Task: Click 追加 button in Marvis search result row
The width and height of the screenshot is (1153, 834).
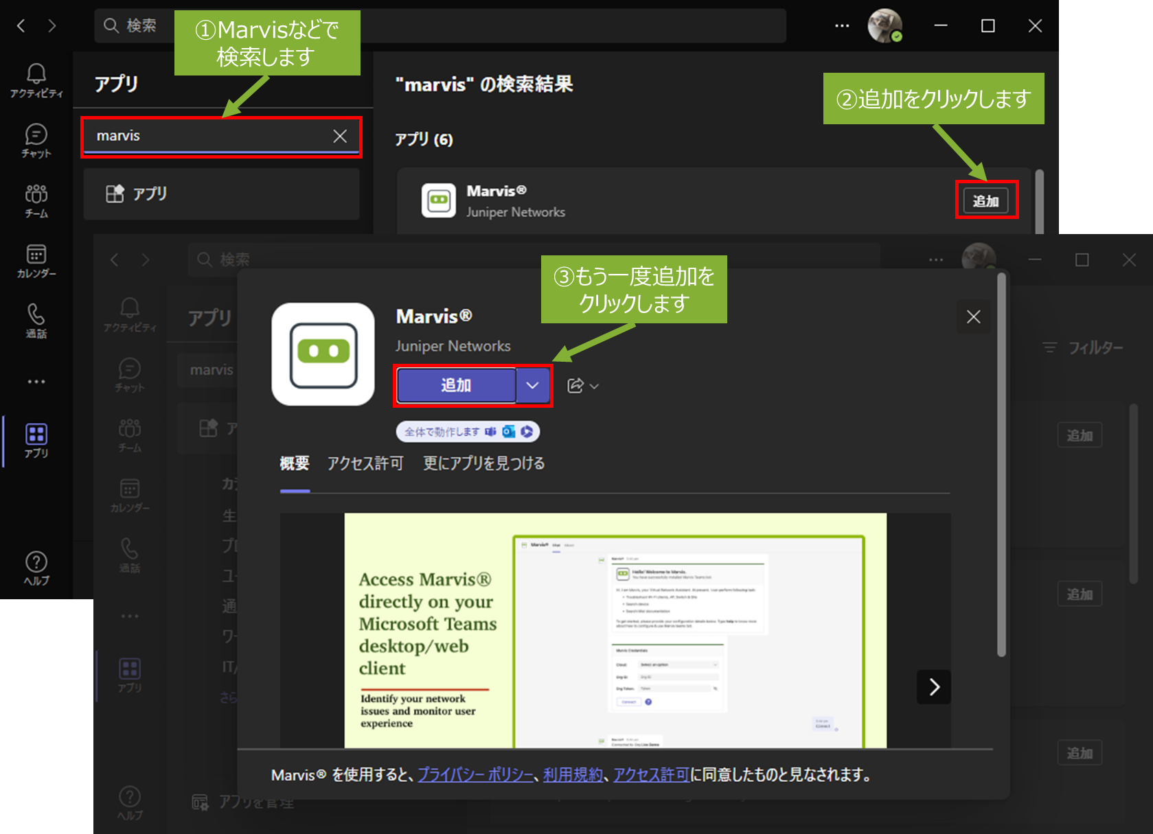Action: click(x=985, y=201)
